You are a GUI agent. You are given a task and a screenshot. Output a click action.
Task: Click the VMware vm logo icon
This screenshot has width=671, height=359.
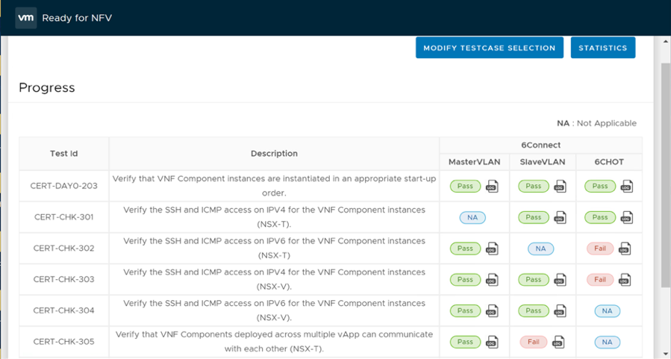click(26, 17)
